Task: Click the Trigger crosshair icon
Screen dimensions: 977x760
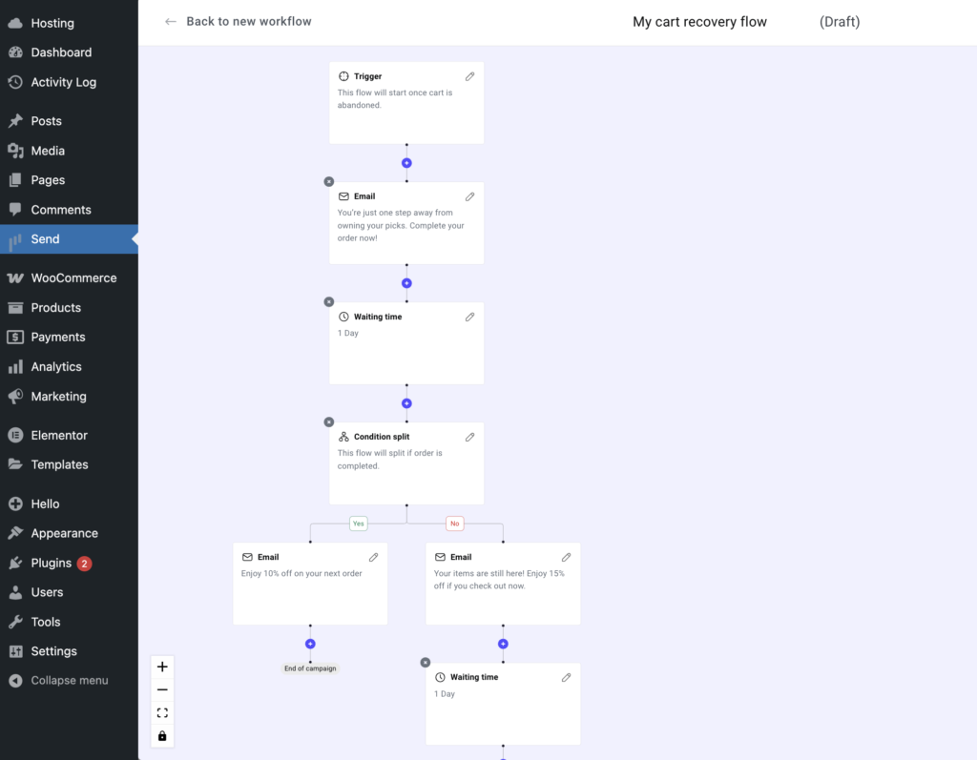Action: 343,76
